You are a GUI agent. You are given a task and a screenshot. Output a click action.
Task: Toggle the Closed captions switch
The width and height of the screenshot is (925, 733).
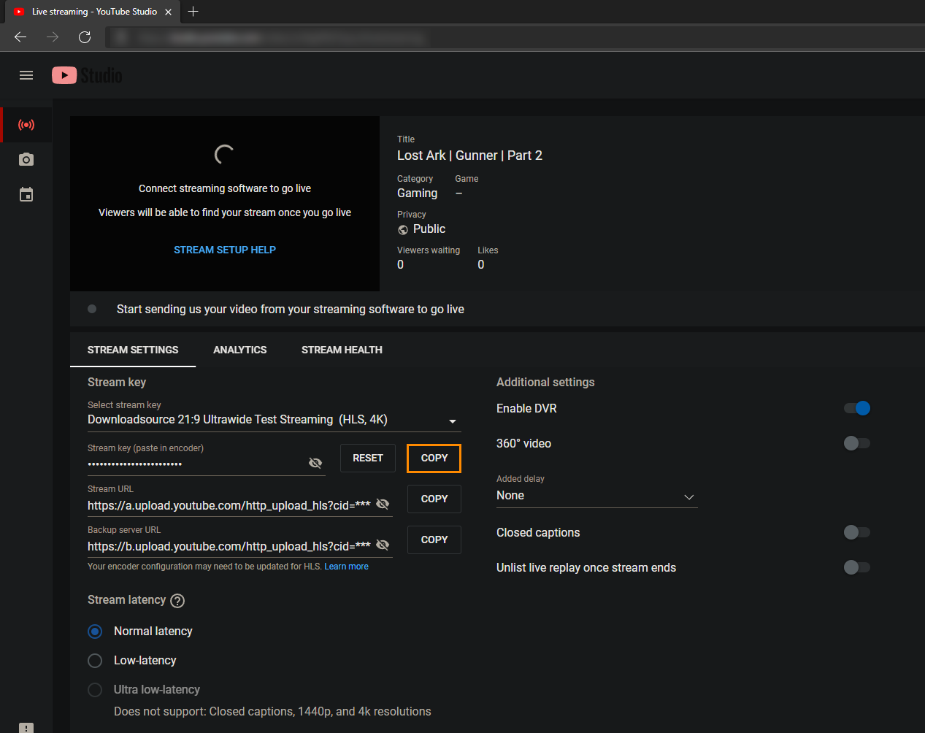[x=857, y=532]
